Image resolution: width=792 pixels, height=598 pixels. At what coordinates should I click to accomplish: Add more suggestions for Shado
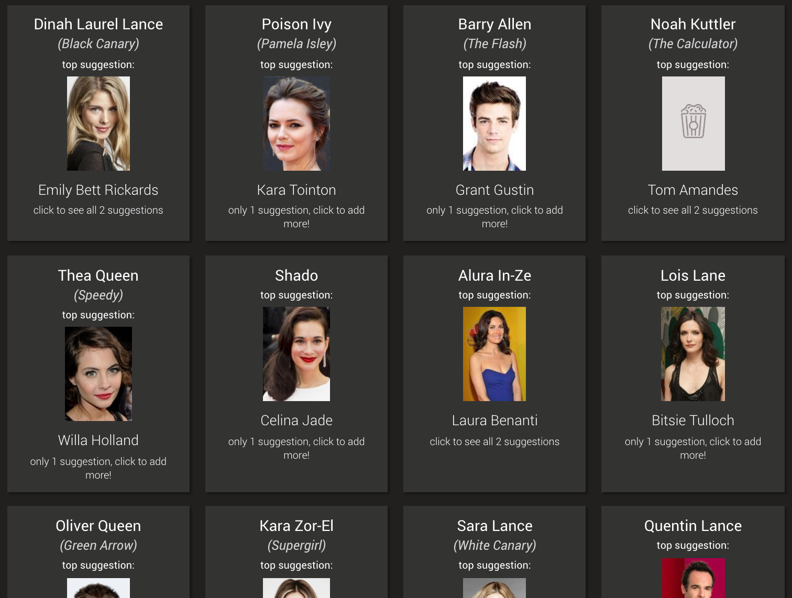click(296, 448)
